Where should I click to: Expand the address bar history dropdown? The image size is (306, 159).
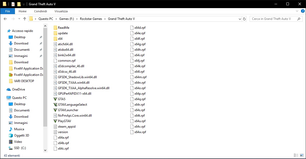click(x=240, y=19)
